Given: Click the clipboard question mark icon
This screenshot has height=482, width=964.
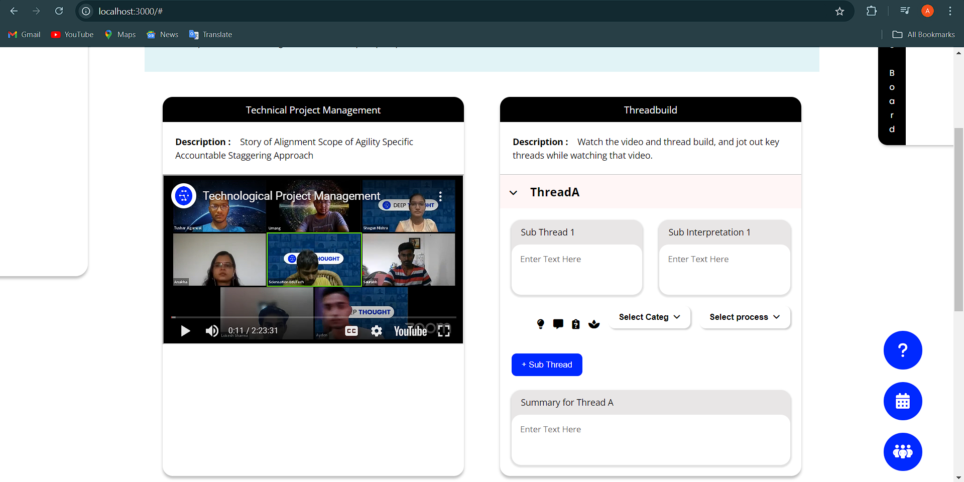Looking at the screenshot, I should click(576, 324).
